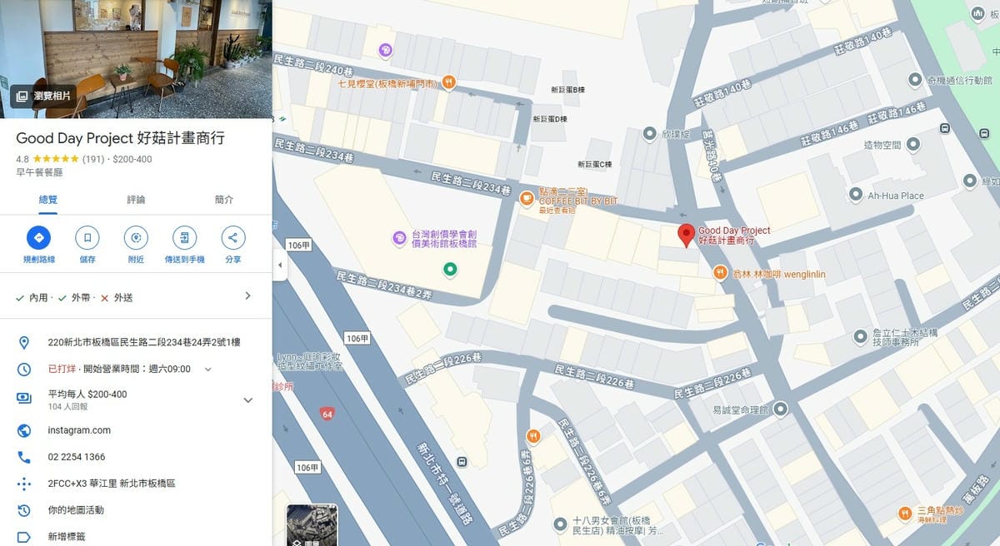Search nearby using the 附近 icon

136,238
